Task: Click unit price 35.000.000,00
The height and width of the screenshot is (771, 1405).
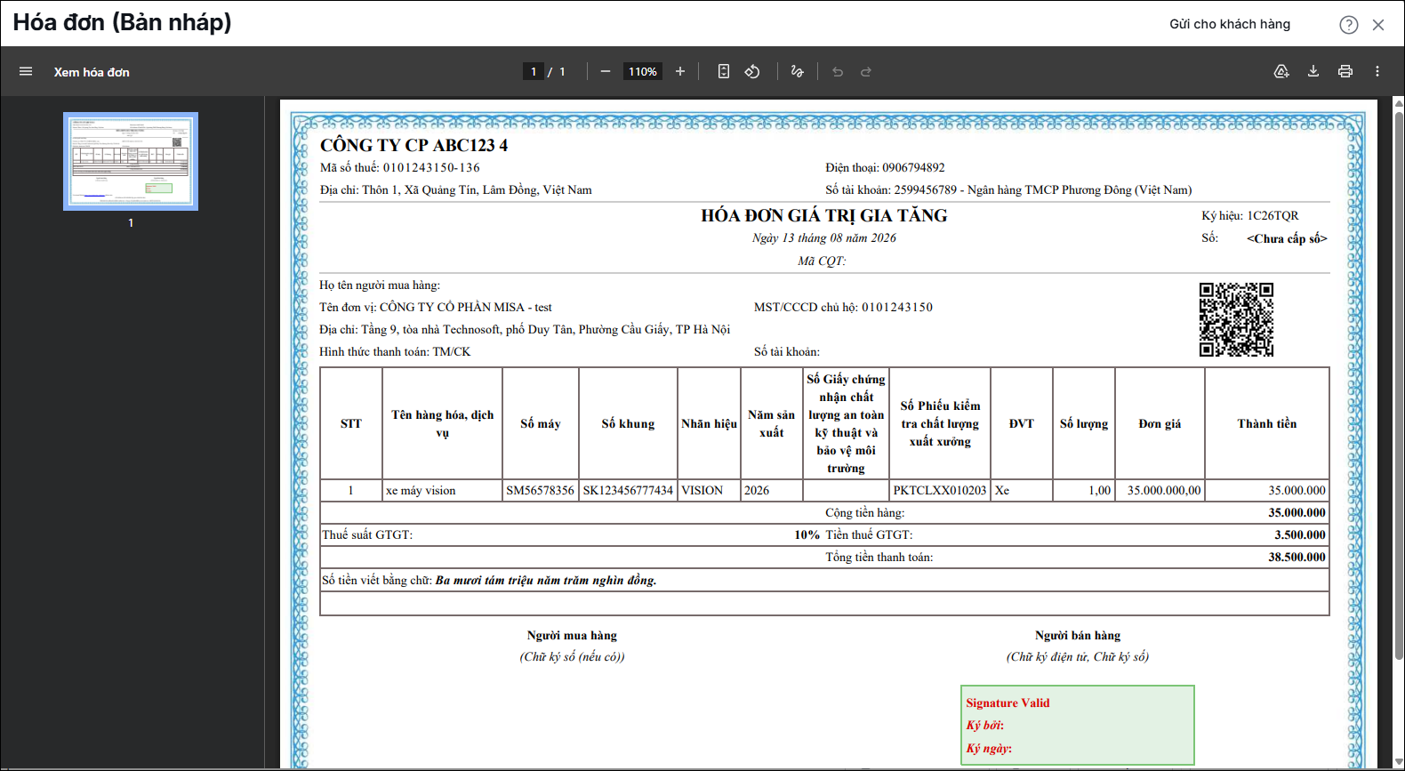Action: click(x=1164, y=490)
